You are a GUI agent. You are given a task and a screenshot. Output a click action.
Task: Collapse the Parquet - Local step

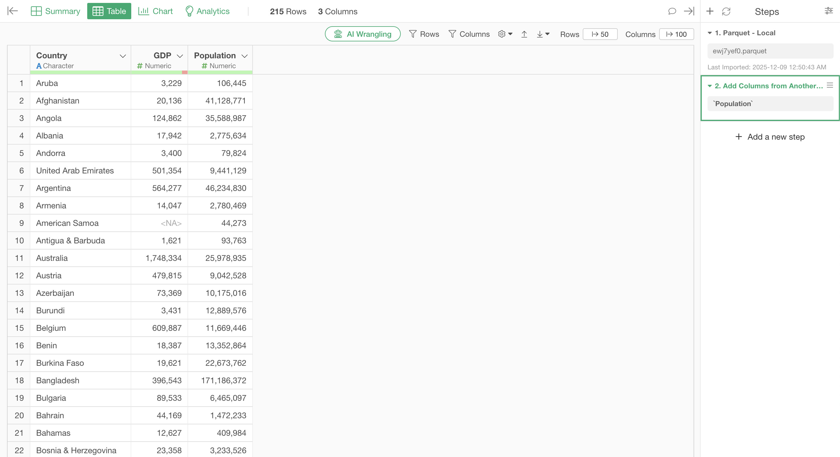[x=710, y=33]
